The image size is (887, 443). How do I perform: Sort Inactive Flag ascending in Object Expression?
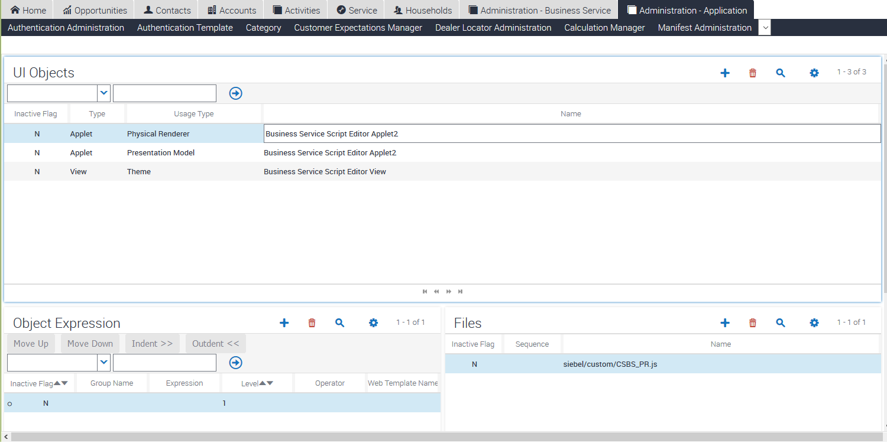tap(57, 383)
